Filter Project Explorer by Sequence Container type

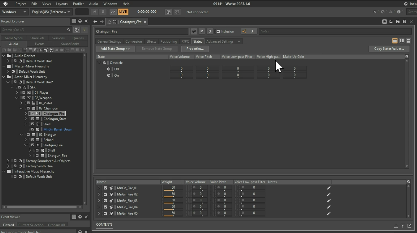tap(30, 50)
